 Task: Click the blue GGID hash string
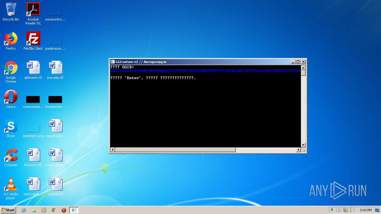(205, 71)
